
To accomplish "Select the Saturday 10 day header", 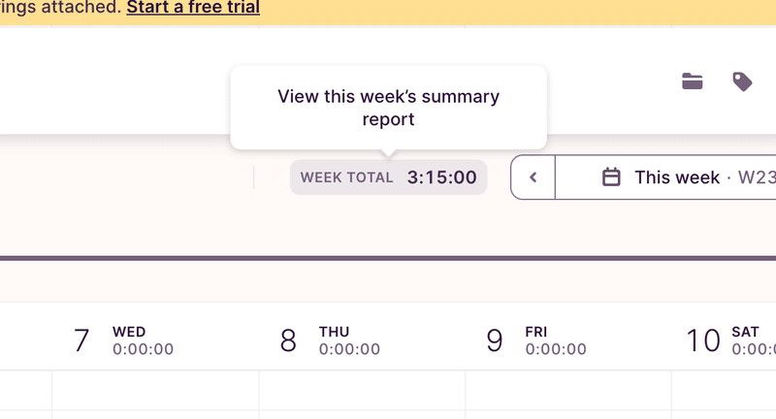I will tap(731, 340).
